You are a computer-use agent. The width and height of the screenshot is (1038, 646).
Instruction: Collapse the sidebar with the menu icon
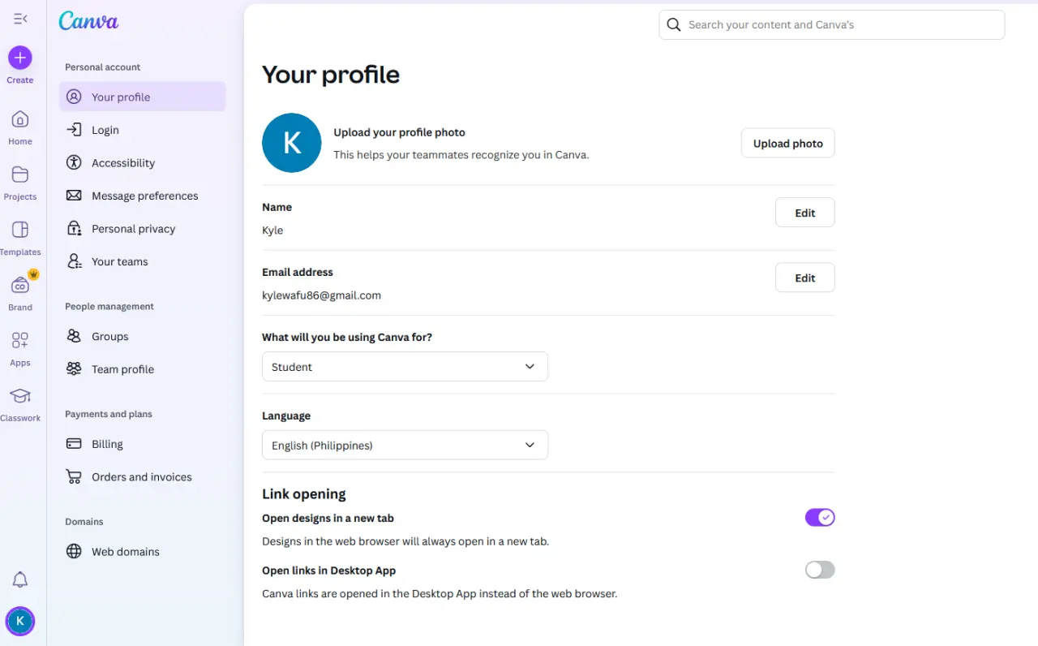pos(20,19)
